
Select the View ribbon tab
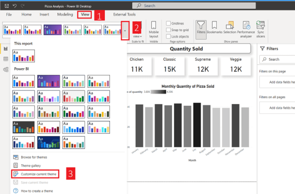(x=85, y=14)
